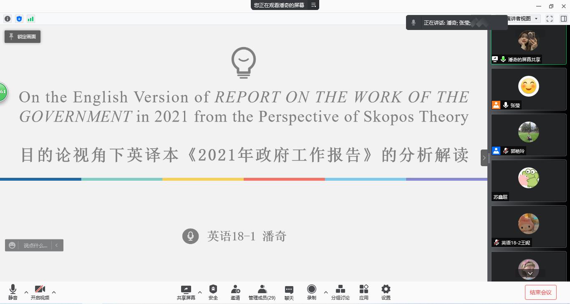
Task: Click the Invite (邀请) icon
Action: click(x=235, y=292)
